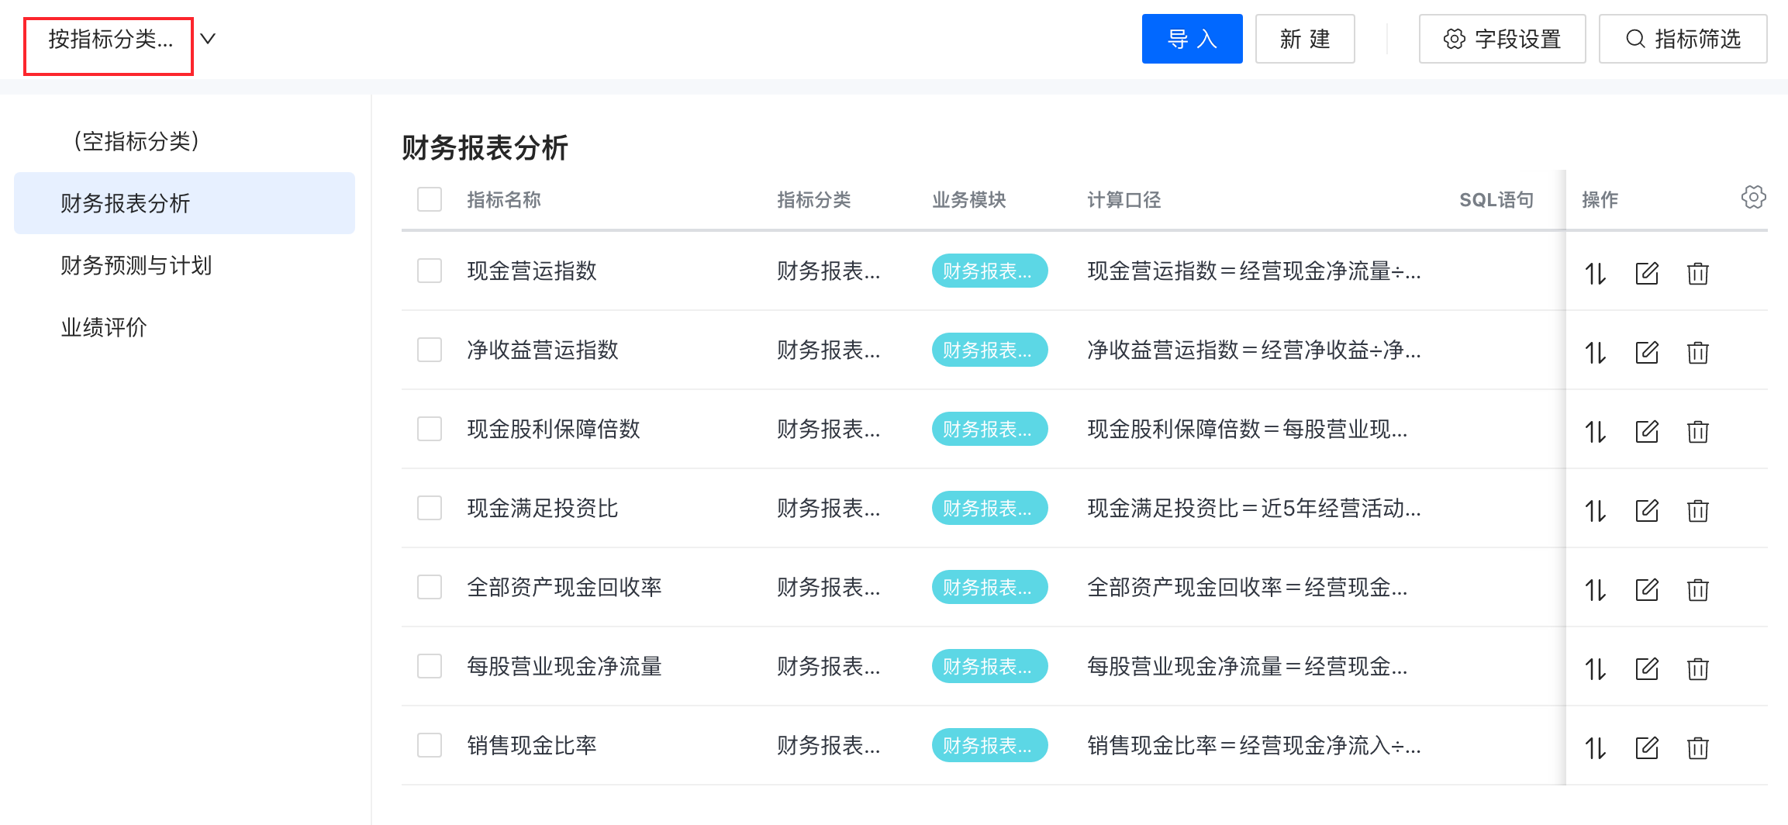The width and height of the screenshot is (1788, 825).
Task: Delete the 全部资产现金回收率 indicator
Action: (x=1698, y=589)
